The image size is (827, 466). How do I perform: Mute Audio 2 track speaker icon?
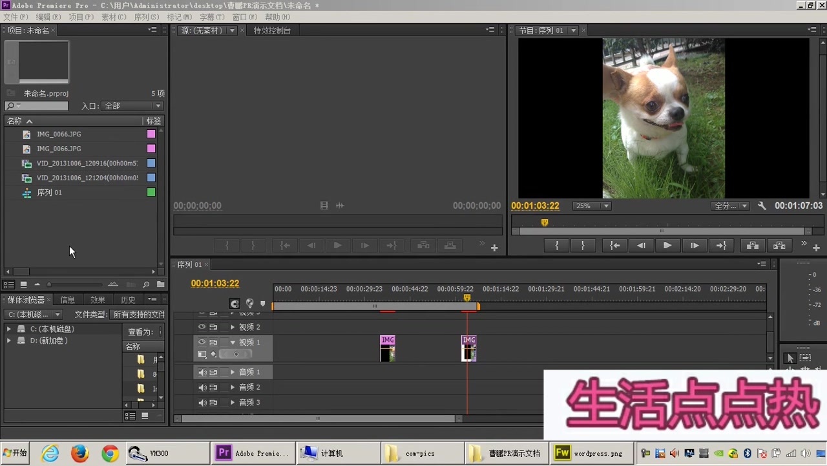202,388
